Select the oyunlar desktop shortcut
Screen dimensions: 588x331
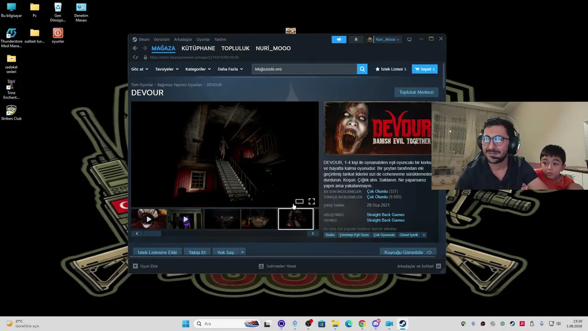(x=58, y=36)
